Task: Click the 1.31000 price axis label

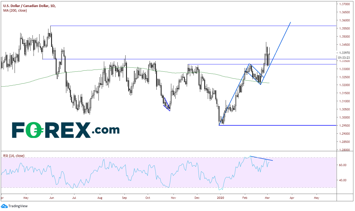Action: (x=345, y=101)
